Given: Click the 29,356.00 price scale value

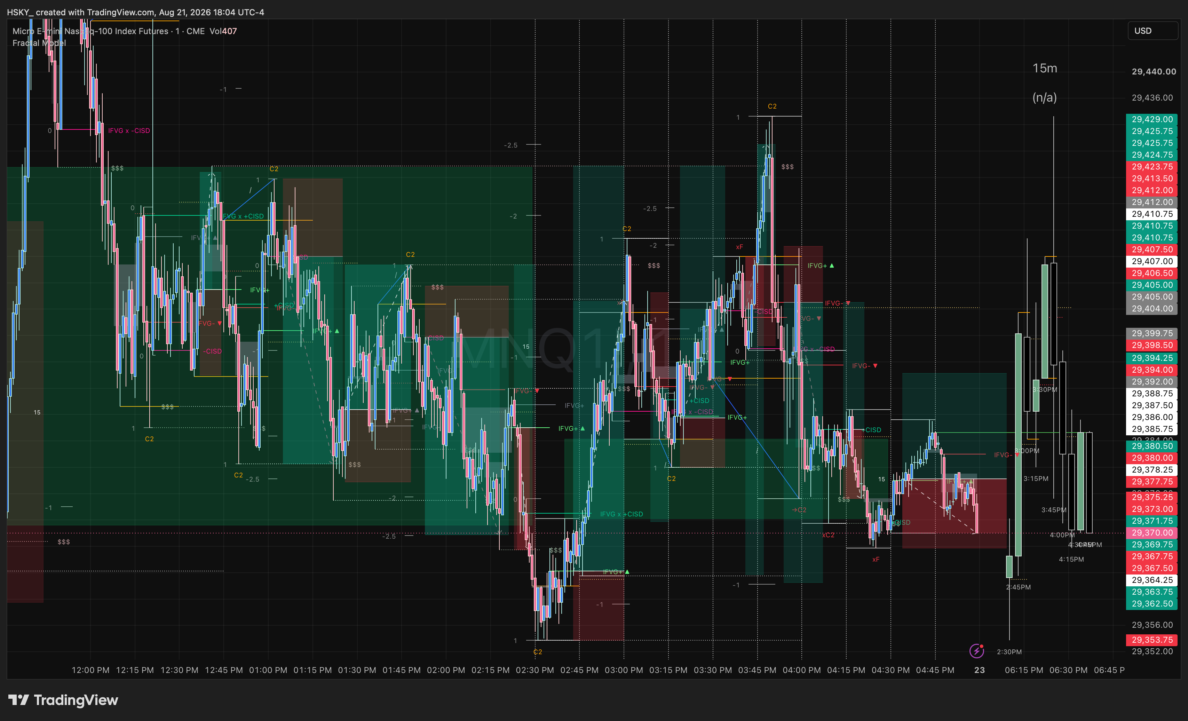Looking at the screenshot, I should click(1152, 625).
